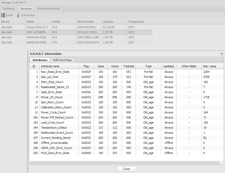Screen dimensions: 225x173
Task: Select the UDMA_CRC_Error_Count attribute
Action: pos(126,148)
